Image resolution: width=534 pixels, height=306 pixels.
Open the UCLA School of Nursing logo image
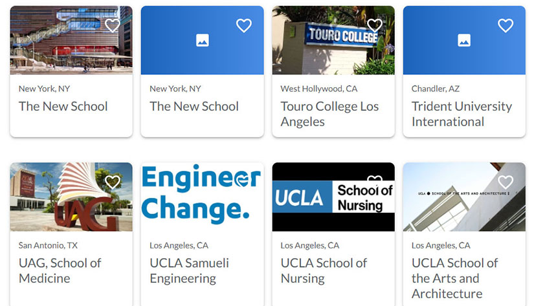coord(333,197)
